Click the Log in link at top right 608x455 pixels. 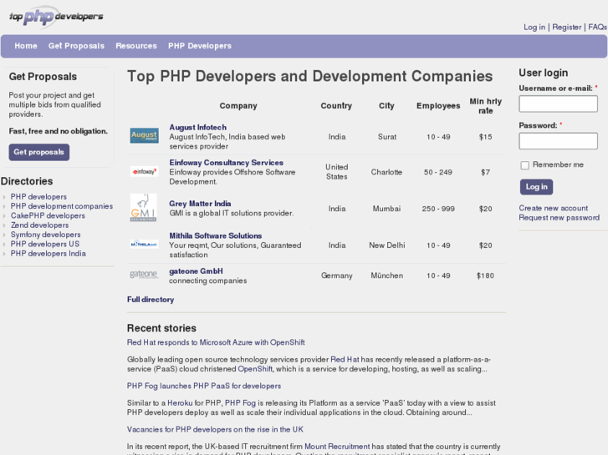(534, 27)
